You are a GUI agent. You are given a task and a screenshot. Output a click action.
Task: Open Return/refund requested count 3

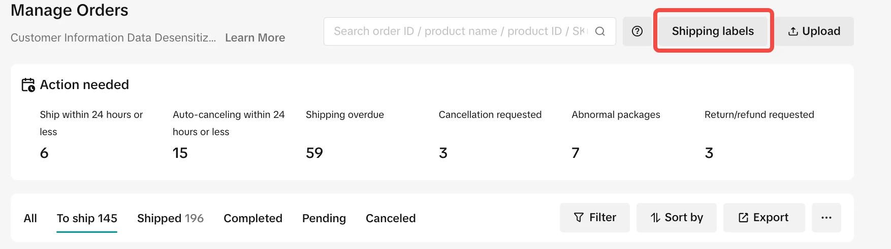pos(709,153)
